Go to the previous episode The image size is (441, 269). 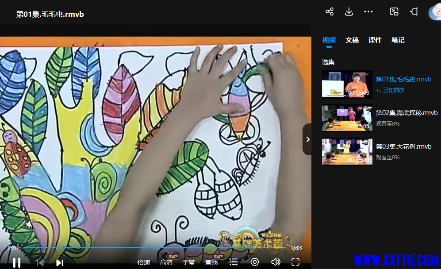tap(40, 262)
